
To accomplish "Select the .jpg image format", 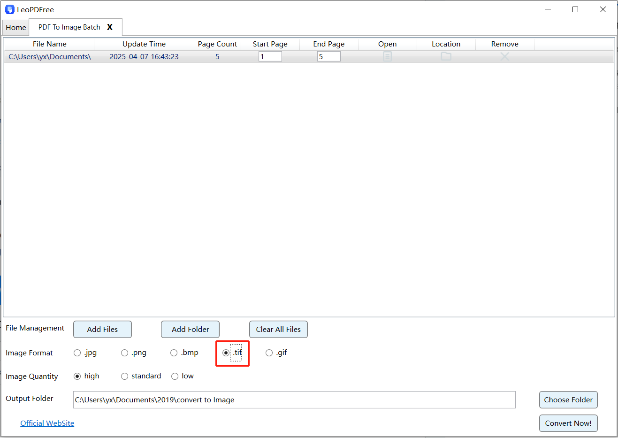I will point(77,353).
